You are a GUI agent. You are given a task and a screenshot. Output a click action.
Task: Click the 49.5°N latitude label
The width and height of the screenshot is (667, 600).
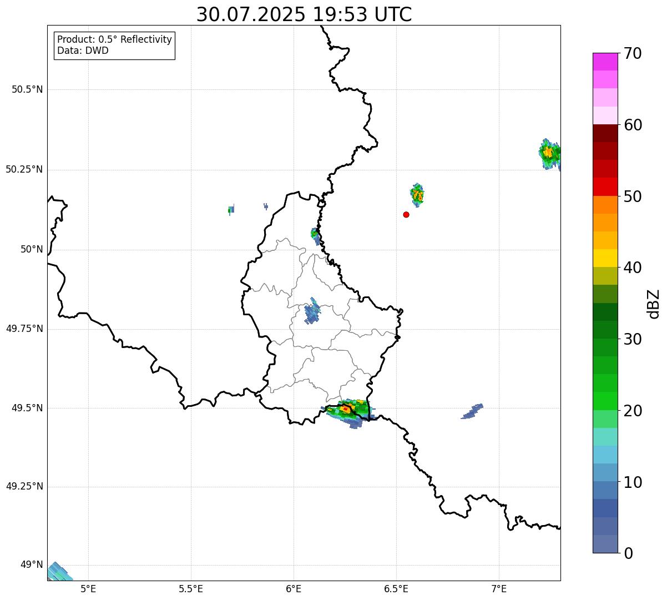(27, 408)
